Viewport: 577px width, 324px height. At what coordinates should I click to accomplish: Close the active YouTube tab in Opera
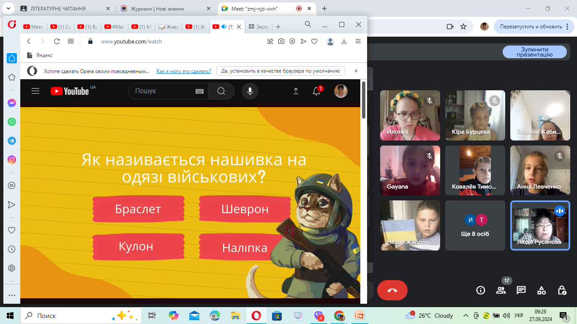click(239, 27)
